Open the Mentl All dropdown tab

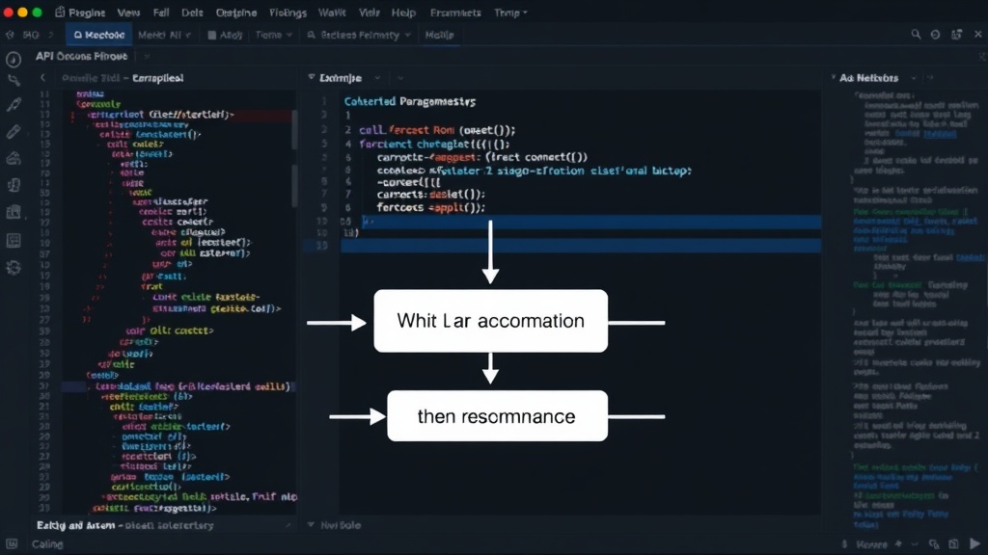(x=164, y=35)
